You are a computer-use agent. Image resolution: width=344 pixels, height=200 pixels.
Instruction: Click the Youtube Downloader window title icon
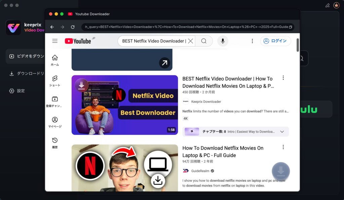coord(70,14)
